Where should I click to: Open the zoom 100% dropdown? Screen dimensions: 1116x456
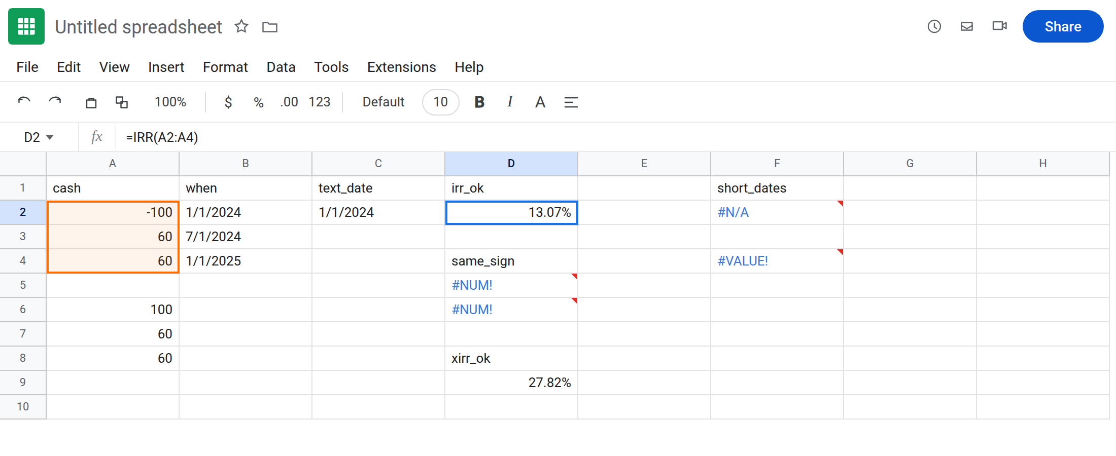170,102
